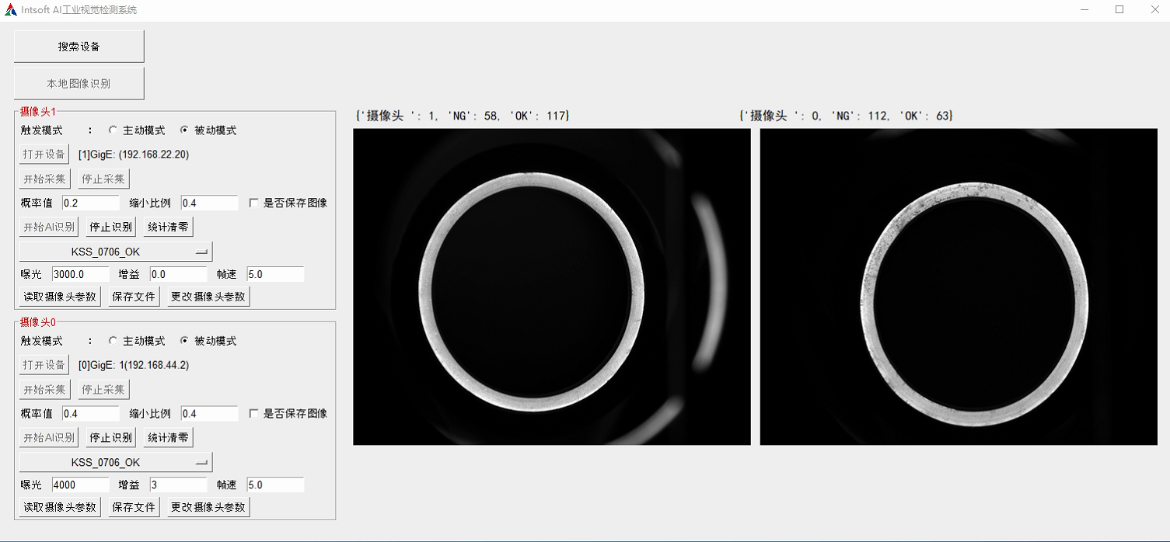This screenshot has width=1170, height=542.
Task: Select 被动模式 radio for 摄像头0
Action: 184,341
